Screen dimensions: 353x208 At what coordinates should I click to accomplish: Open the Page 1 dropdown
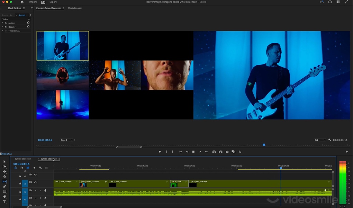click(66, 140)
